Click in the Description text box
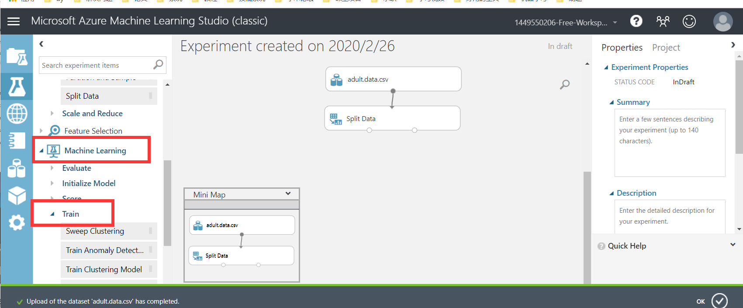 coord(670,217)
